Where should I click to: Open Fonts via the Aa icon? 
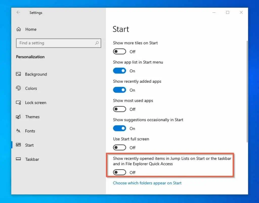[x=18, y=131]
